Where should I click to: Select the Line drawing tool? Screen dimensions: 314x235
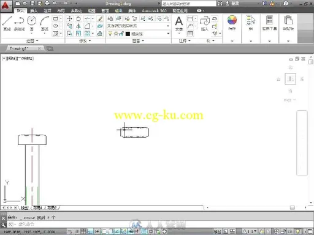coord(7,23)
